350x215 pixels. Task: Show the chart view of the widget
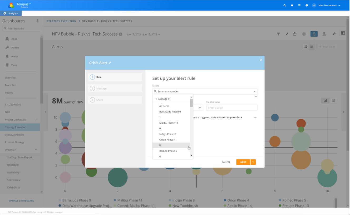(x=325, y=101)
